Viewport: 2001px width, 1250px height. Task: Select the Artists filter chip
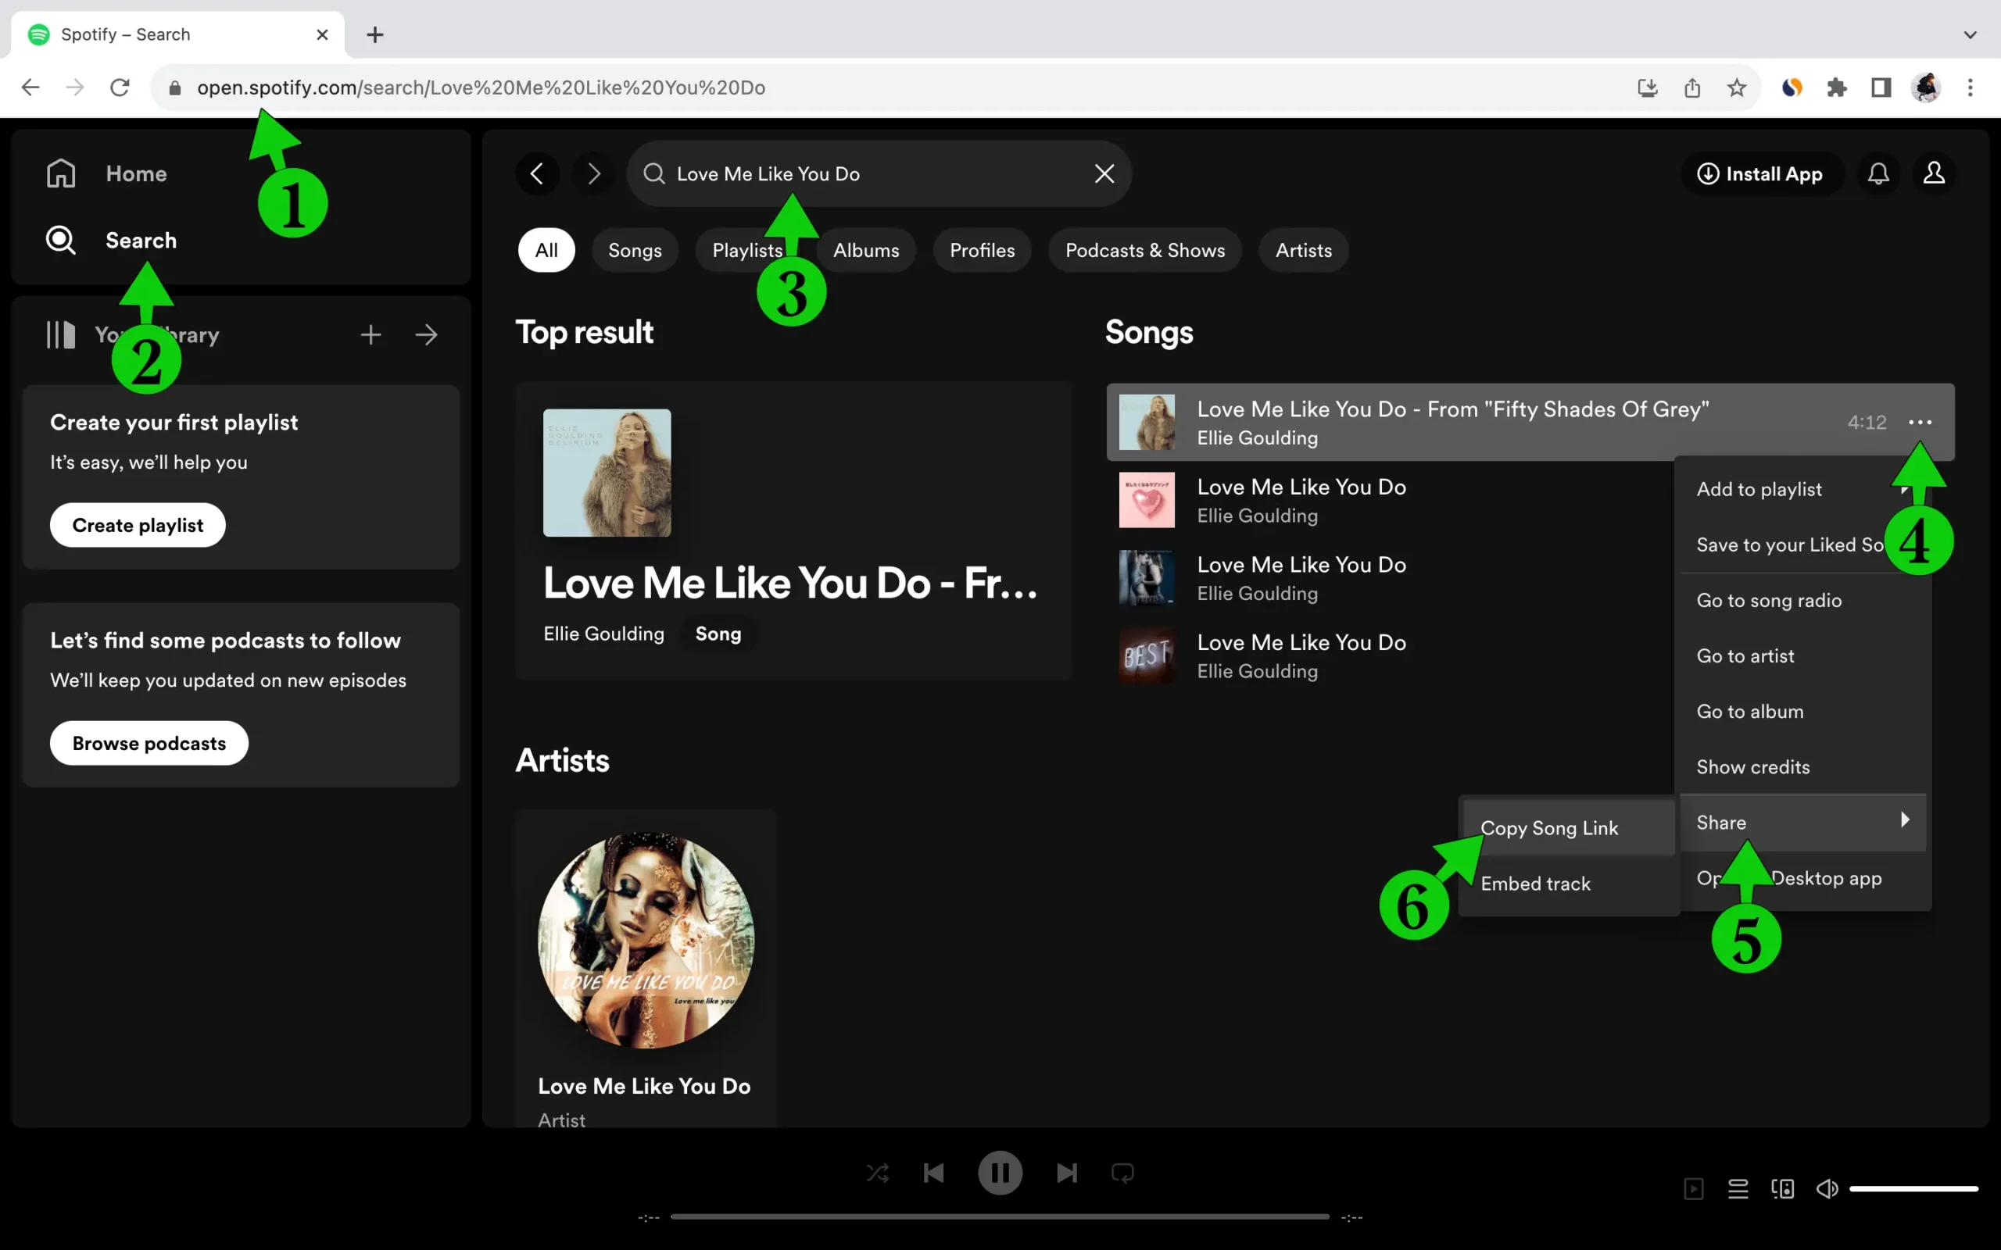[x=1304, y=251]
